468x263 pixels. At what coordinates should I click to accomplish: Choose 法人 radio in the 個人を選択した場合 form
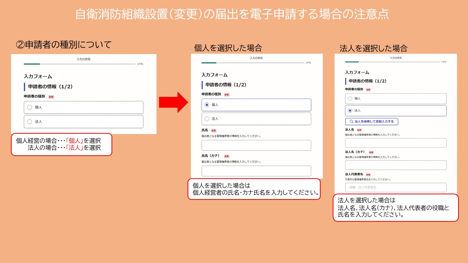click(207, 119)
